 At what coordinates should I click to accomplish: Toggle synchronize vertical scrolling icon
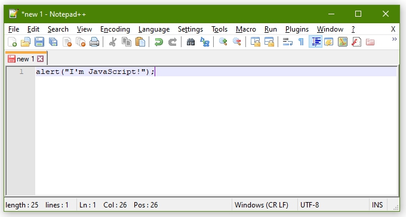click(x=256, y=42)
